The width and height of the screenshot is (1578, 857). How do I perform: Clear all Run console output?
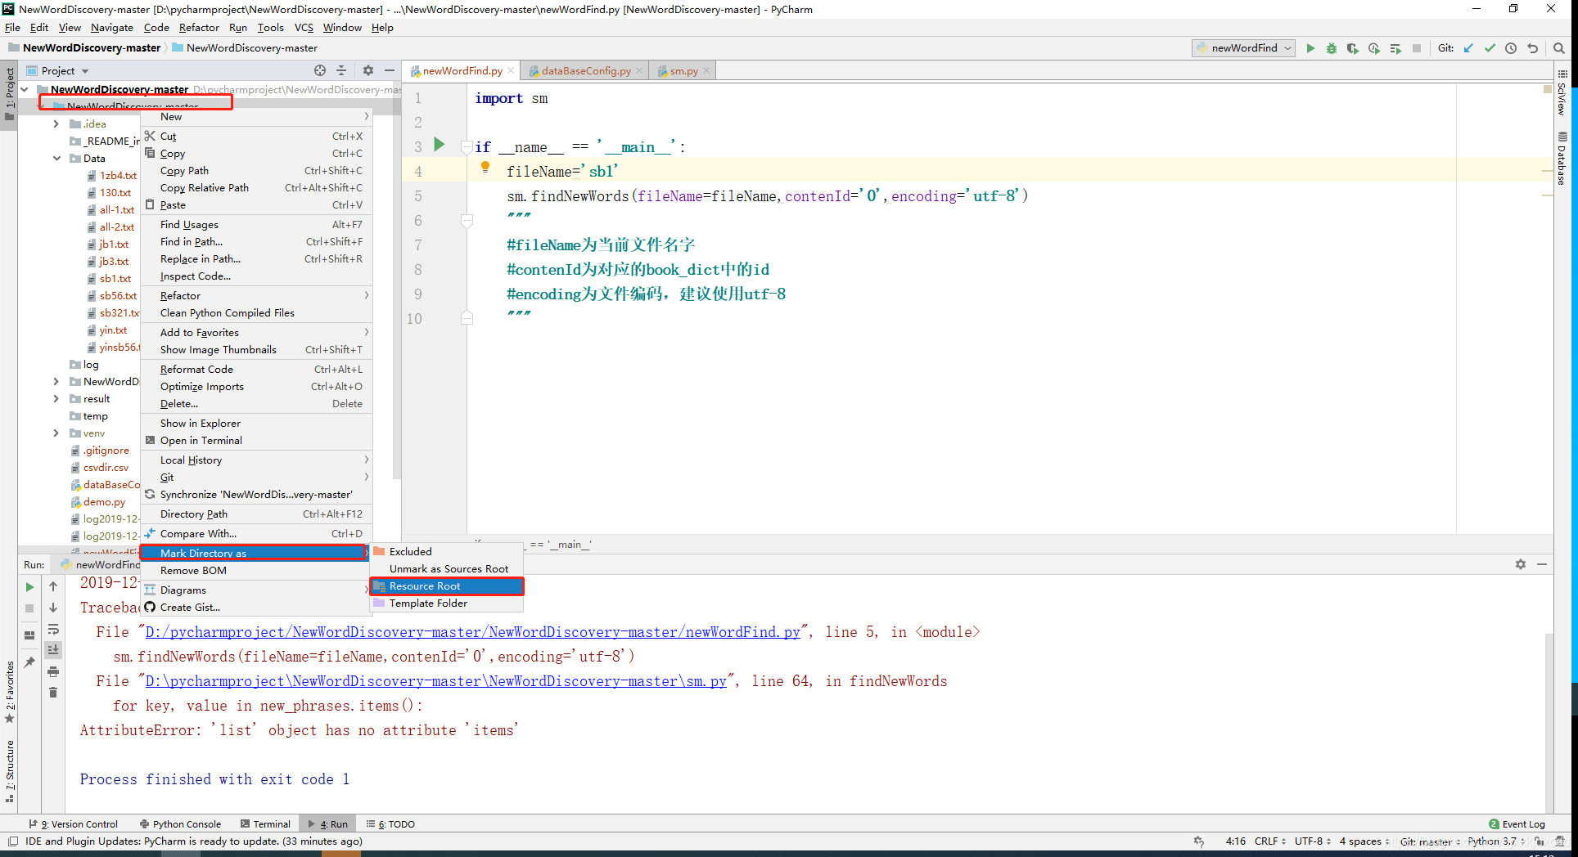point(53,693)
